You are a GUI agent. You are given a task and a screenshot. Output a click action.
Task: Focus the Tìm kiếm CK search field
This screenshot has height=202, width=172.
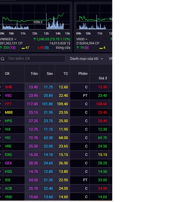click(33, 59)
